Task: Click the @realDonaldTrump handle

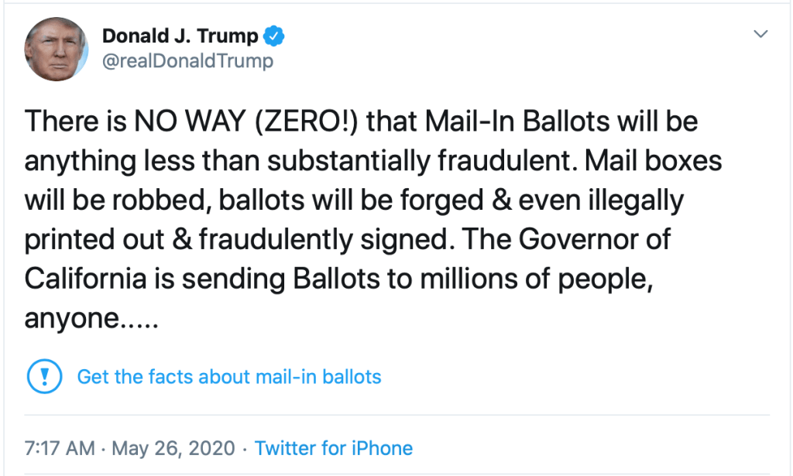Action: click(x=187, y=60)
